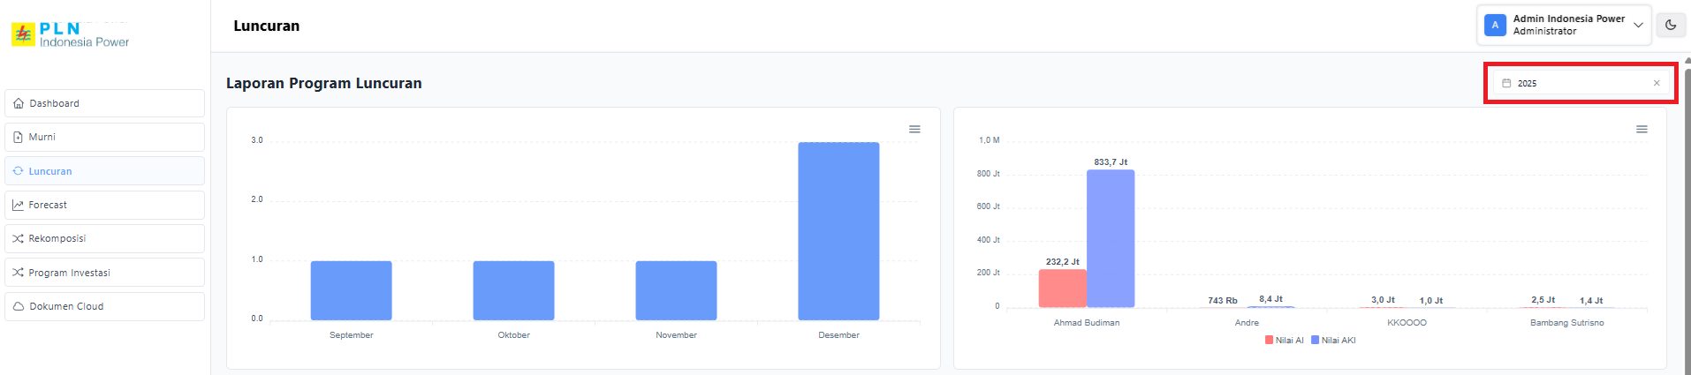This screenshot has height=375, width=1691.
Task: Click the Forecast chart icon
Action: click(19, 205)
